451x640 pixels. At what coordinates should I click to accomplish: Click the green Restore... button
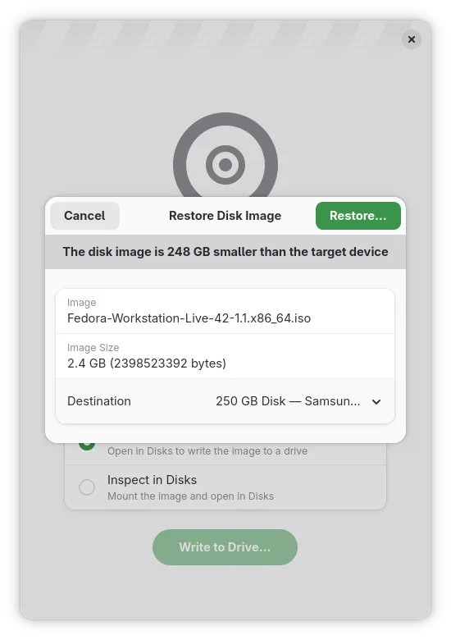tap(358, 216)
